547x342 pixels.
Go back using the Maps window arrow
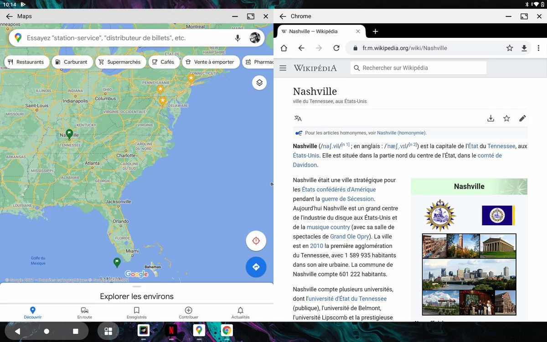pyautogui.click(x=9, y=16)
